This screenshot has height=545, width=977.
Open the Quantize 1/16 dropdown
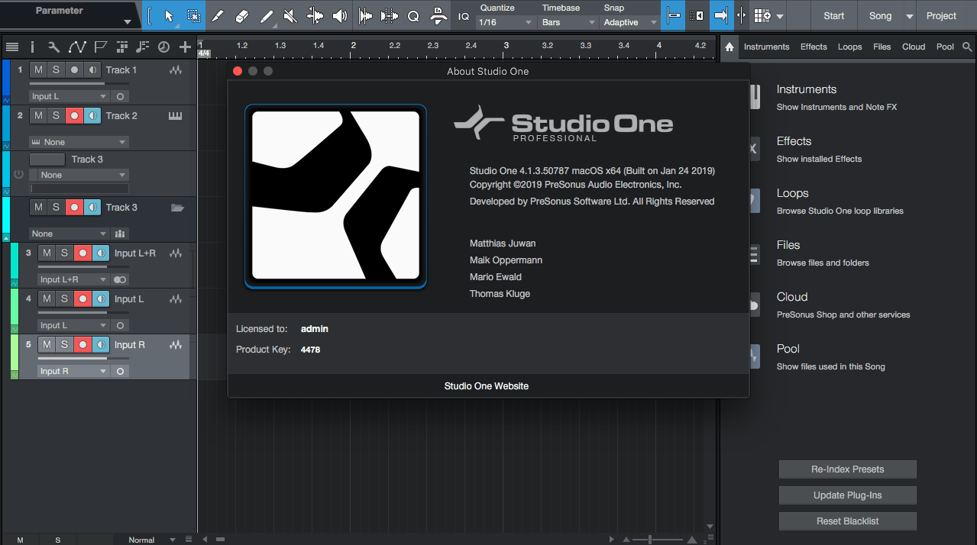[x=506, y=22]
